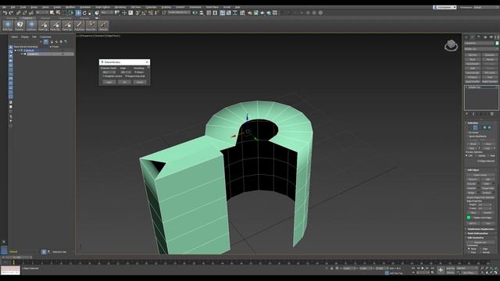Switch to the Modeling ribbon tab
This screenshot has width=500, height=281.
(12, 18)
